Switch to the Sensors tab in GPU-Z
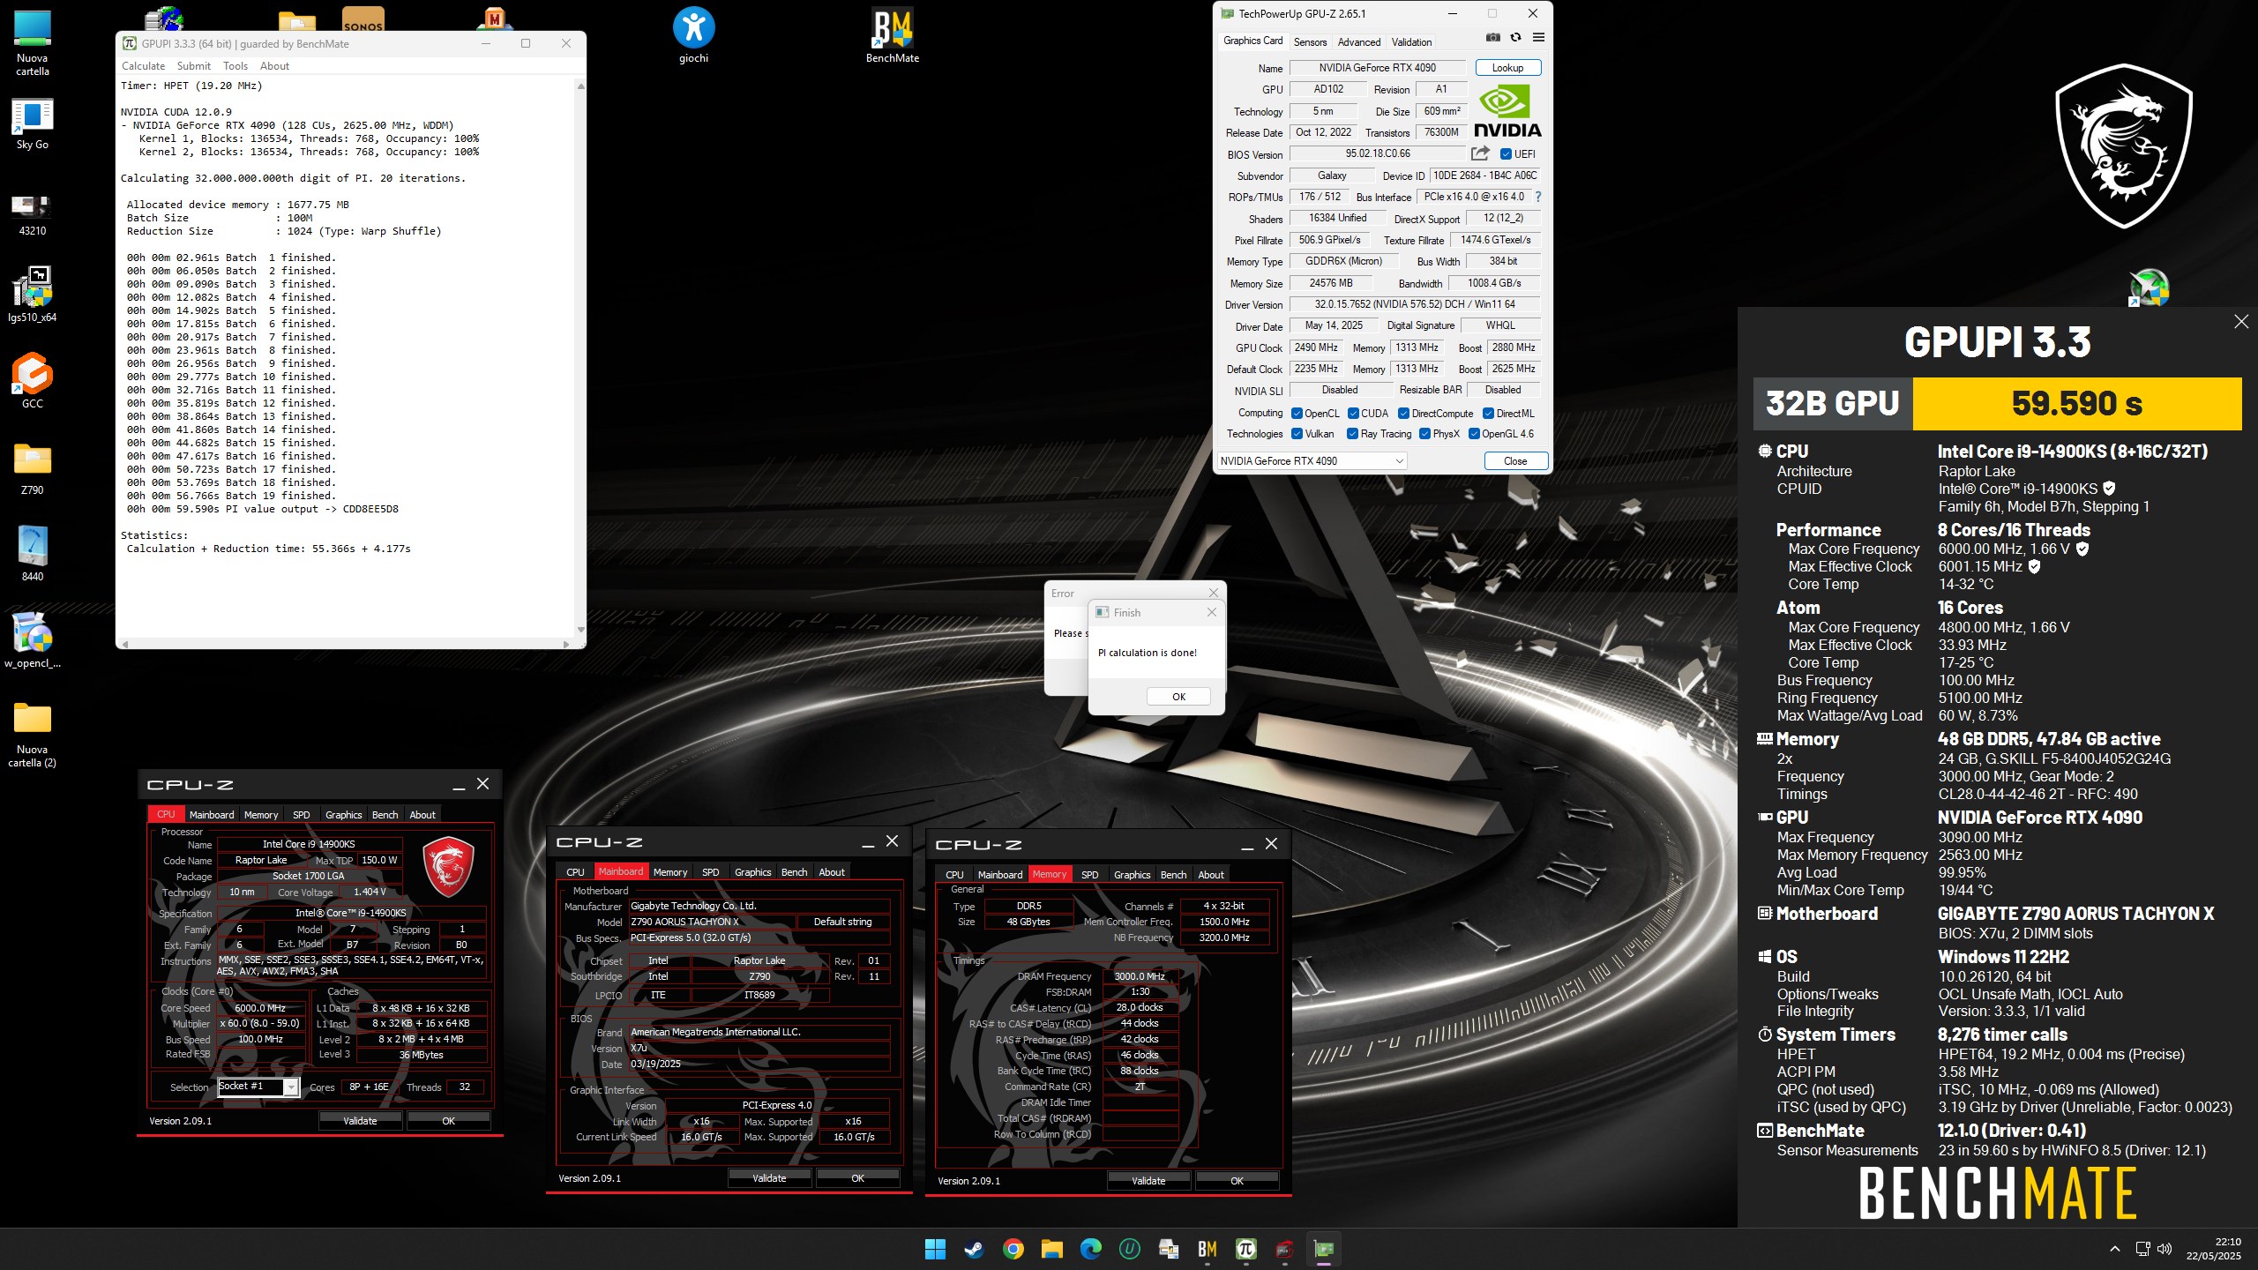The image size is (2258, 1270). click(x=1310, y=41)
